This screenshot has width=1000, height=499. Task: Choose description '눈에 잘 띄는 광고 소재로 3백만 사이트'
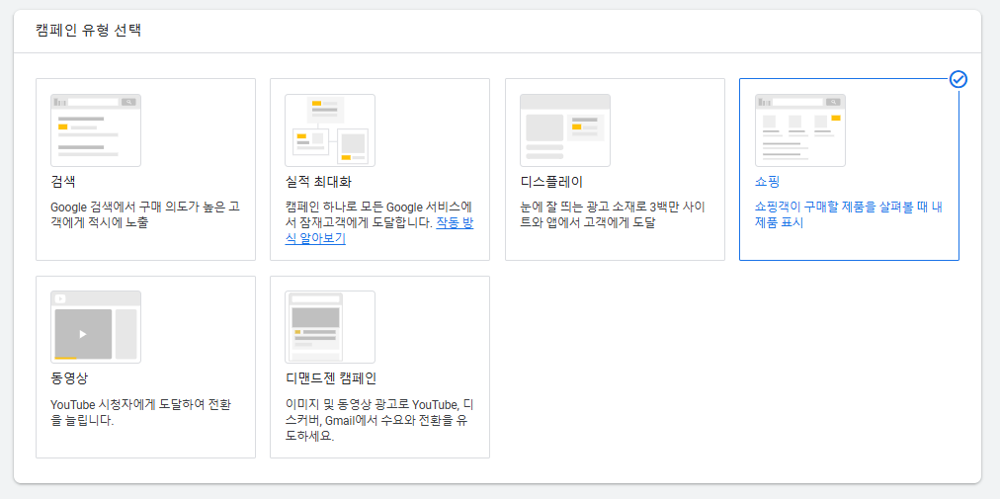click(613, 215)
